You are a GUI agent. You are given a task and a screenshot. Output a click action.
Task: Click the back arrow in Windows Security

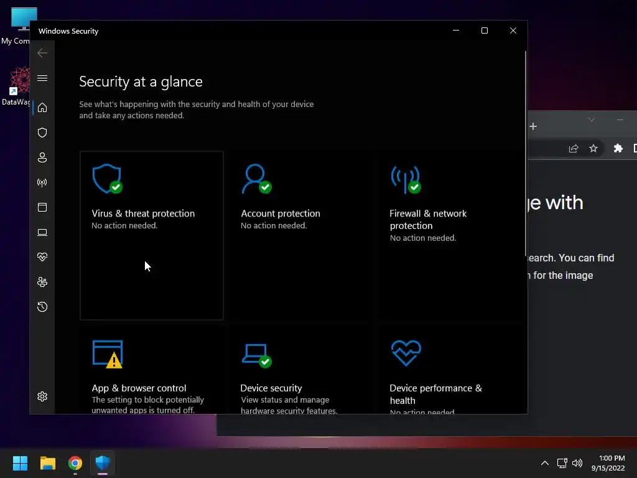pyautogui.click(x=42, y=53)
